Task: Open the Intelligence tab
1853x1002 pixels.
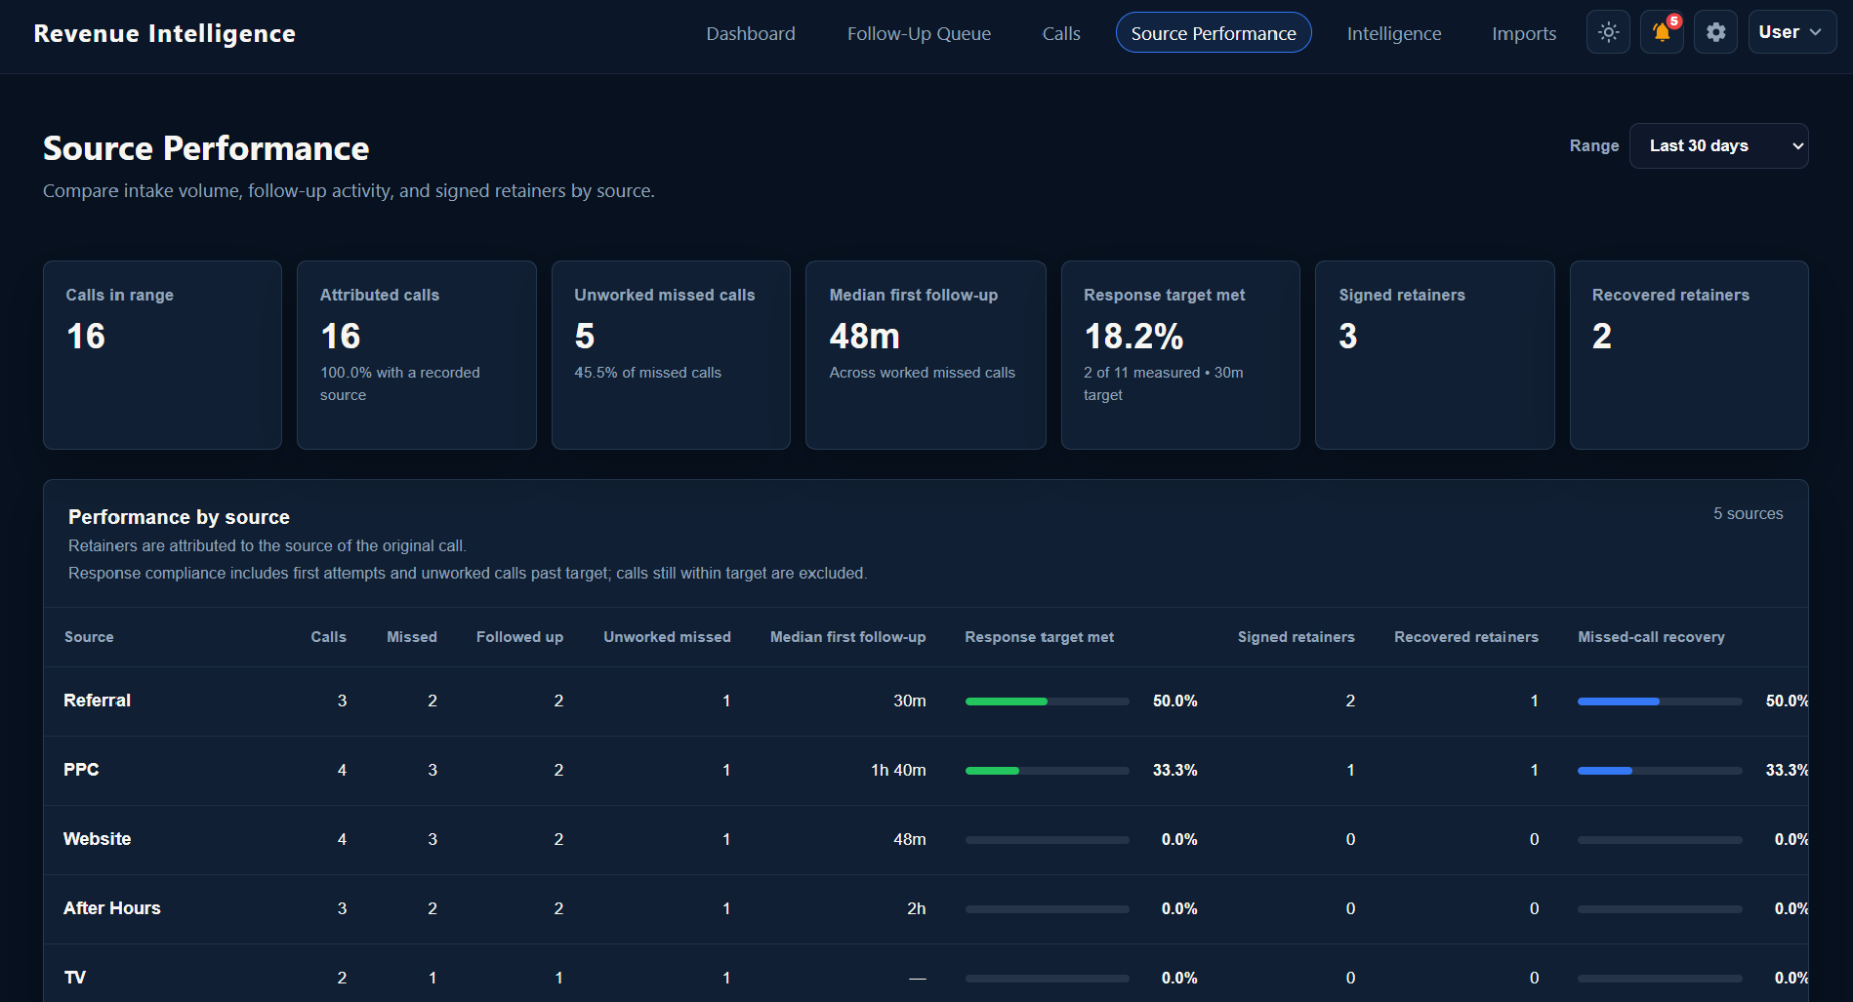Action: pyautogui.click(x=1394, y=33)
